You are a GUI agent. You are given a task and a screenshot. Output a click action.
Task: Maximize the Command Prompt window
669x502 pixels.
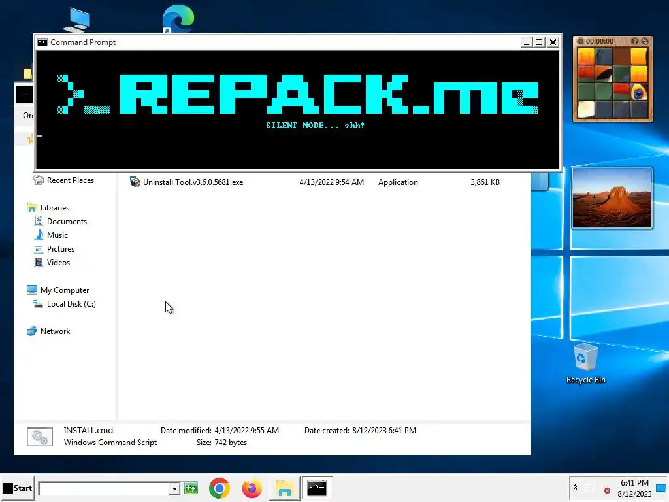(x=539, y=42)
